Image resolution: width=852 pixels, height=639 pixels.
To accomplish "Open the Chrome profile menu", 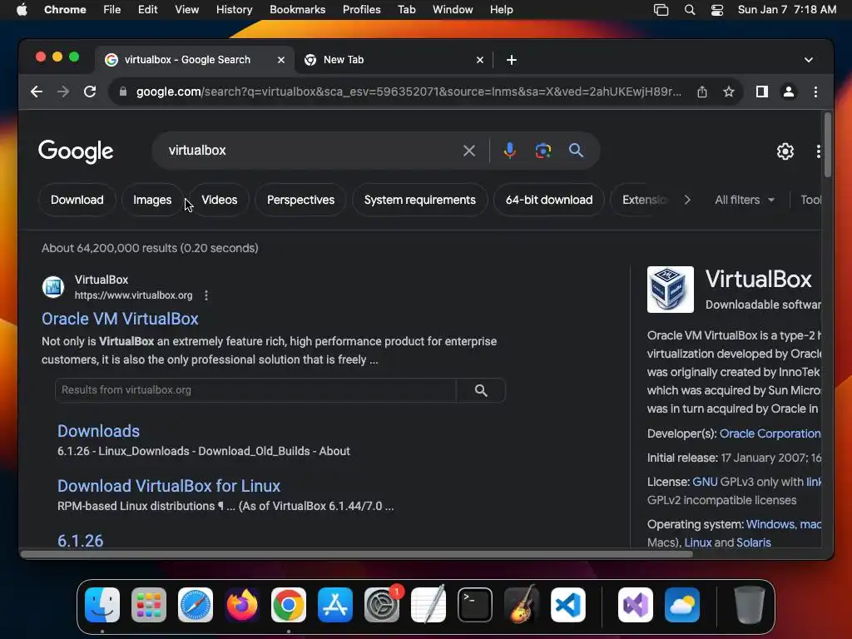I will pyautogui.click(x=789, y=92).
